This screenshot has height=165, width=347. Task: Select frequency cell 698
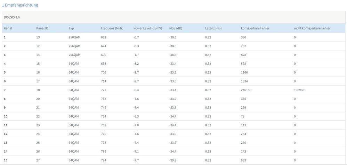(x=104, y=64)
